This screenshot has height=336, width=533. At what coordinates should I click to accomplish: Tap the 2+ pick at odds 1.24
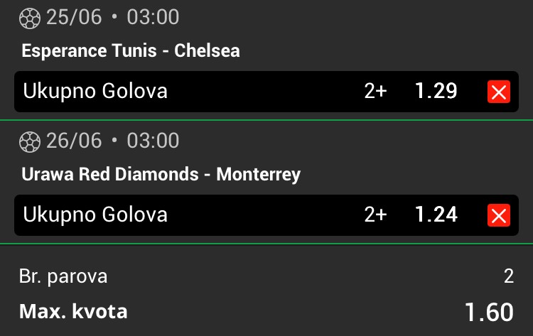(376, 215)
